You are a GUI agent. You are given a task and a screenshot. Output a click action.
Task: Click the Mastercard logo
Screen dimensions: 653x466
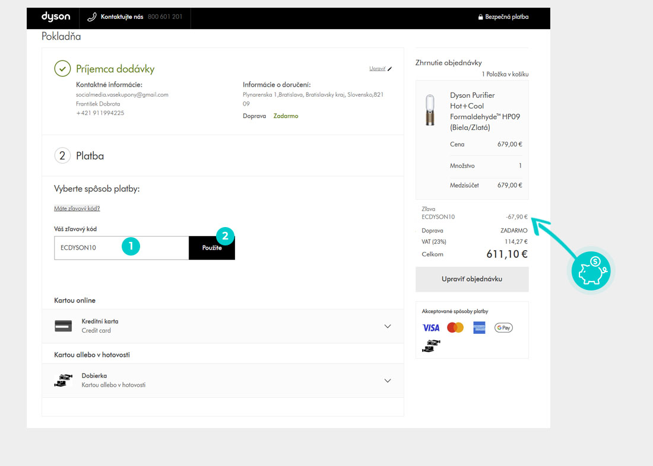[455, 327]
